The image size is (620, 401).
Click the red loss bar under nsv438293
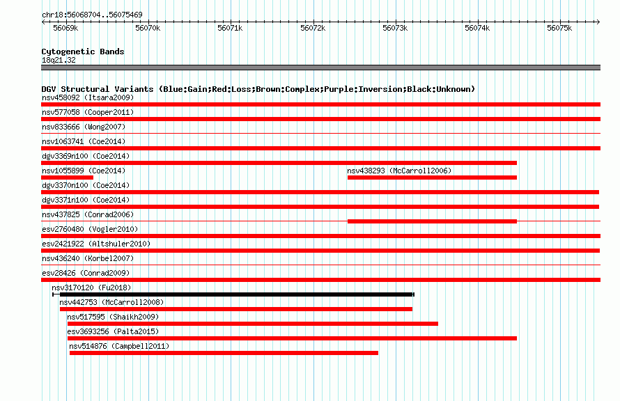coord(432,178)
